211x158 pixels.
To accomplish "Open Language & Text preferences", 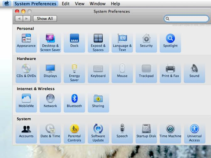I will (x=122, y=42).
